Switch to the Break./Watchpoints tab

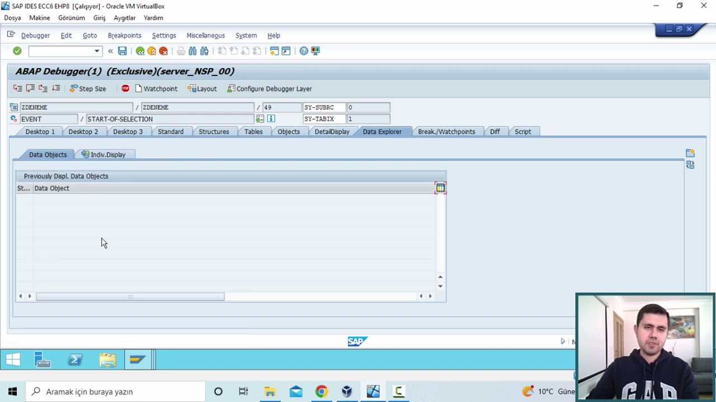[x=446, y=132]
